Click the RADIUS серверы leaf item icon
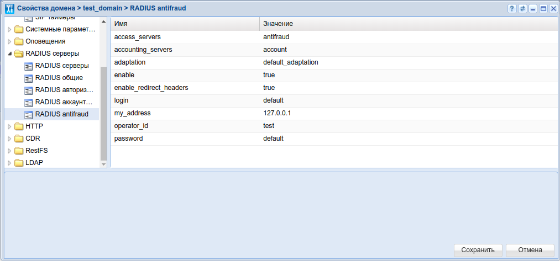 (x=29, y=66)
